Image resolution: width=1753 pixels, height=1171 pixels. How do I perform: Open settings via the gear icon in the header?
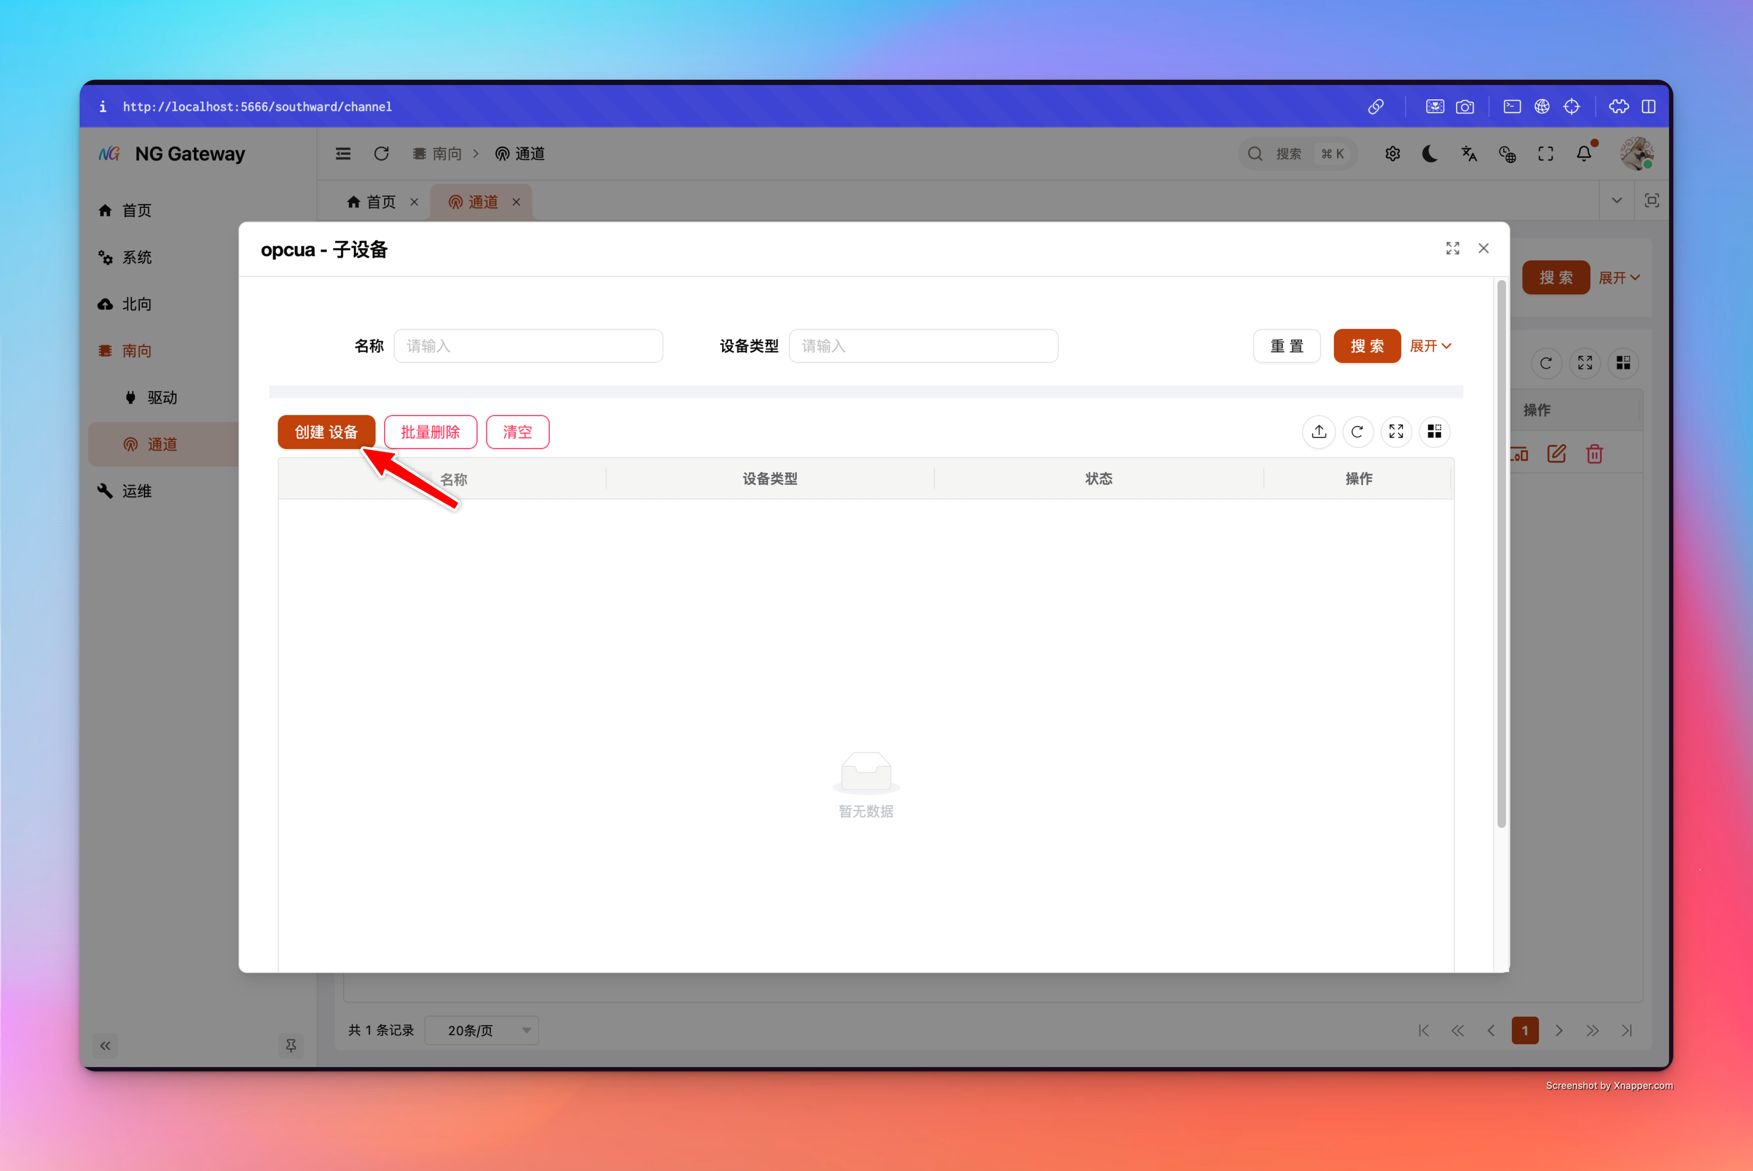tap(1392, 153)
